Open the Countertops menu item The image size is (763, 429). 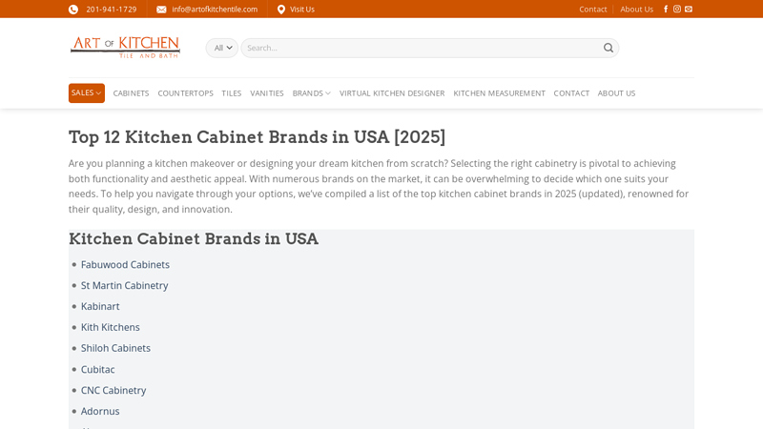tap(185, 92)
